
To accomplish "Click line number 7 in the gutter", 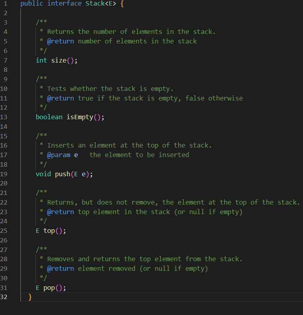I will [x=6, y=60].
